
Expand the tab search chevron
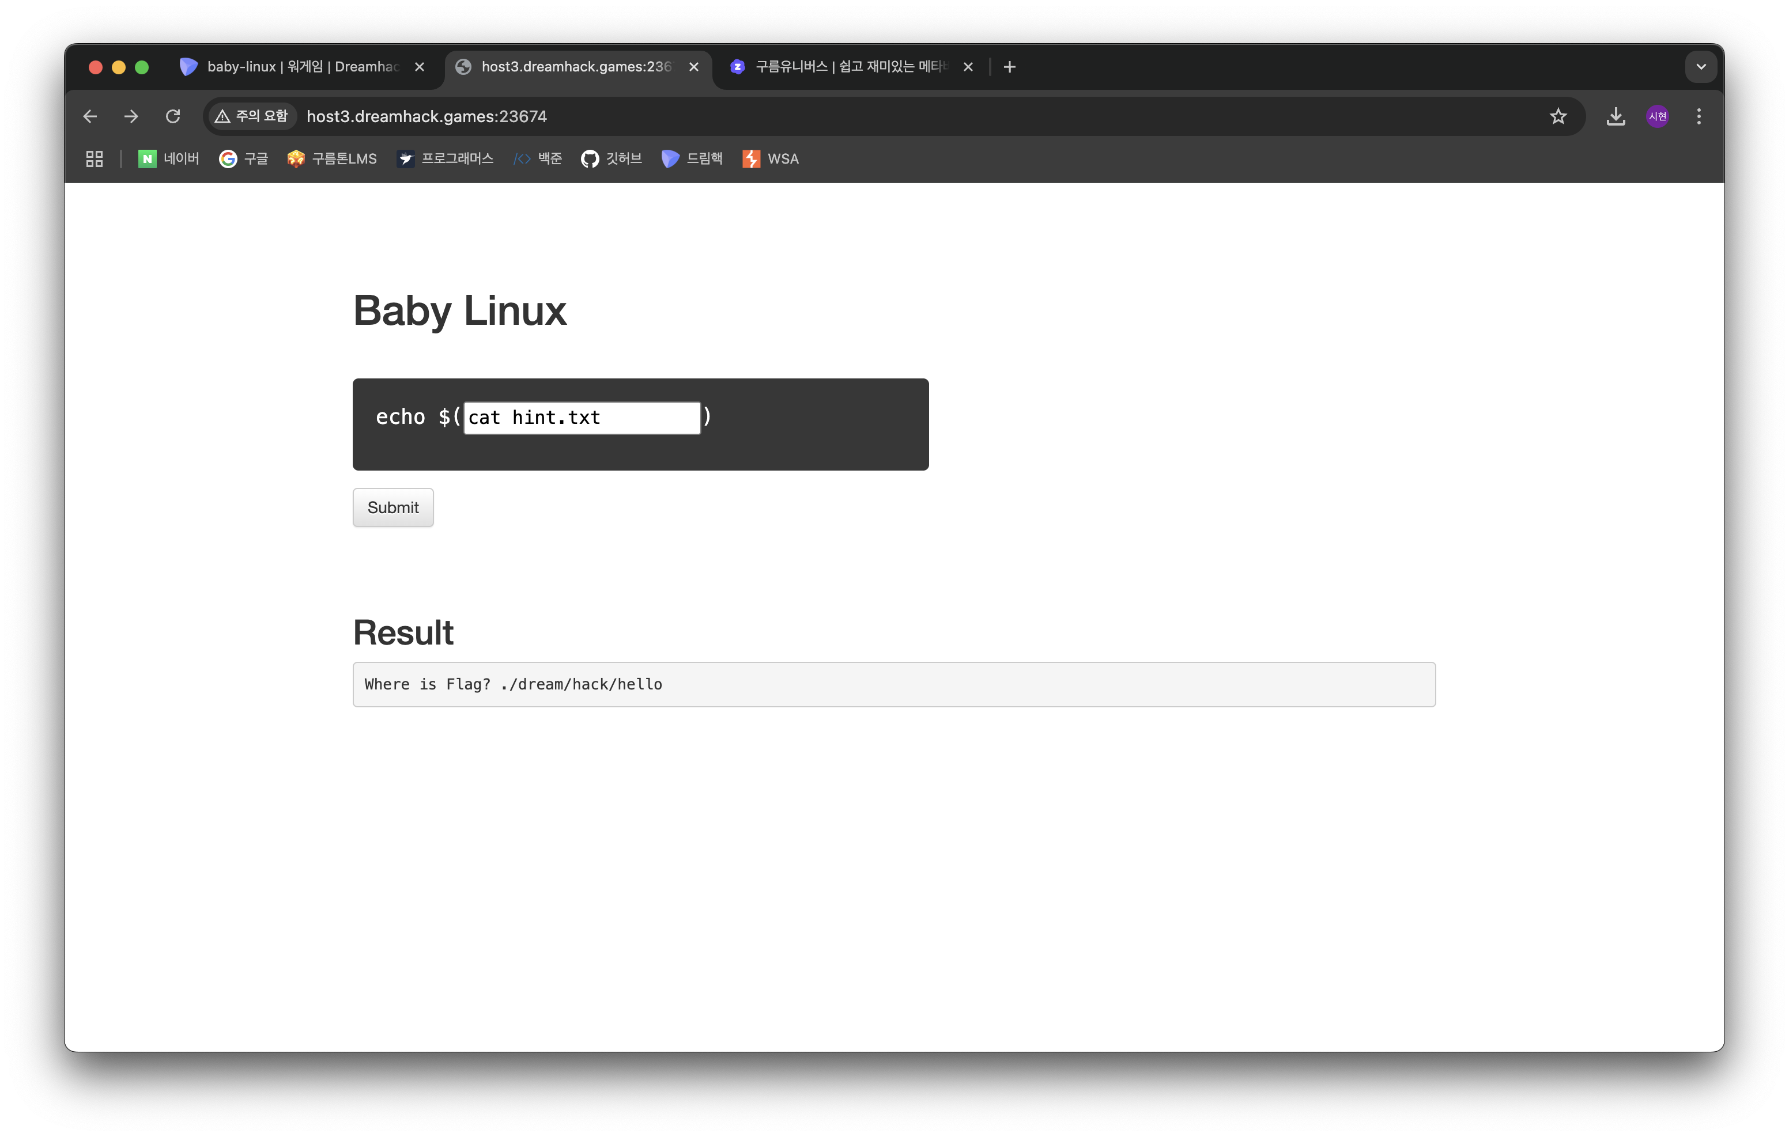pyautogui.click(x=1701, y=67)
